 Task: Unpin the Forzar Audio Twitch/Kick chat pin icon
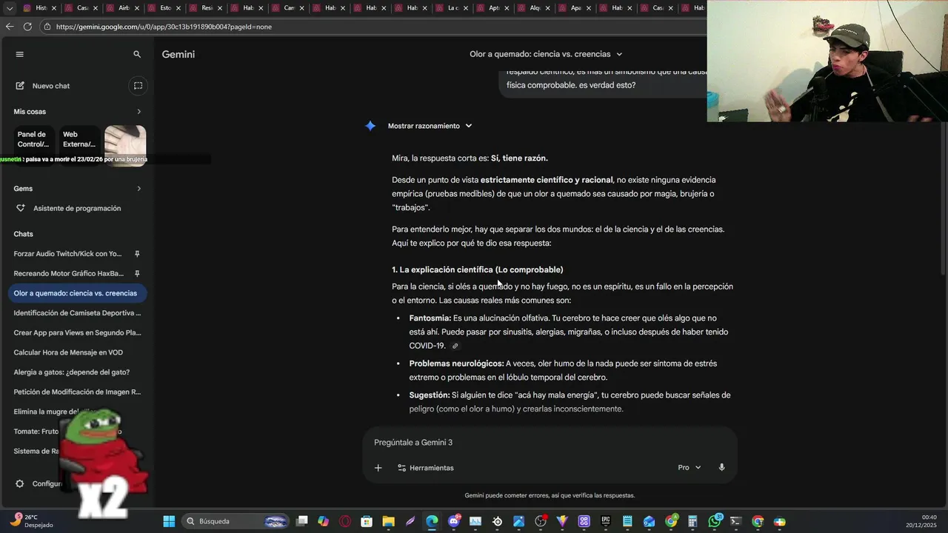pos(137,254)
